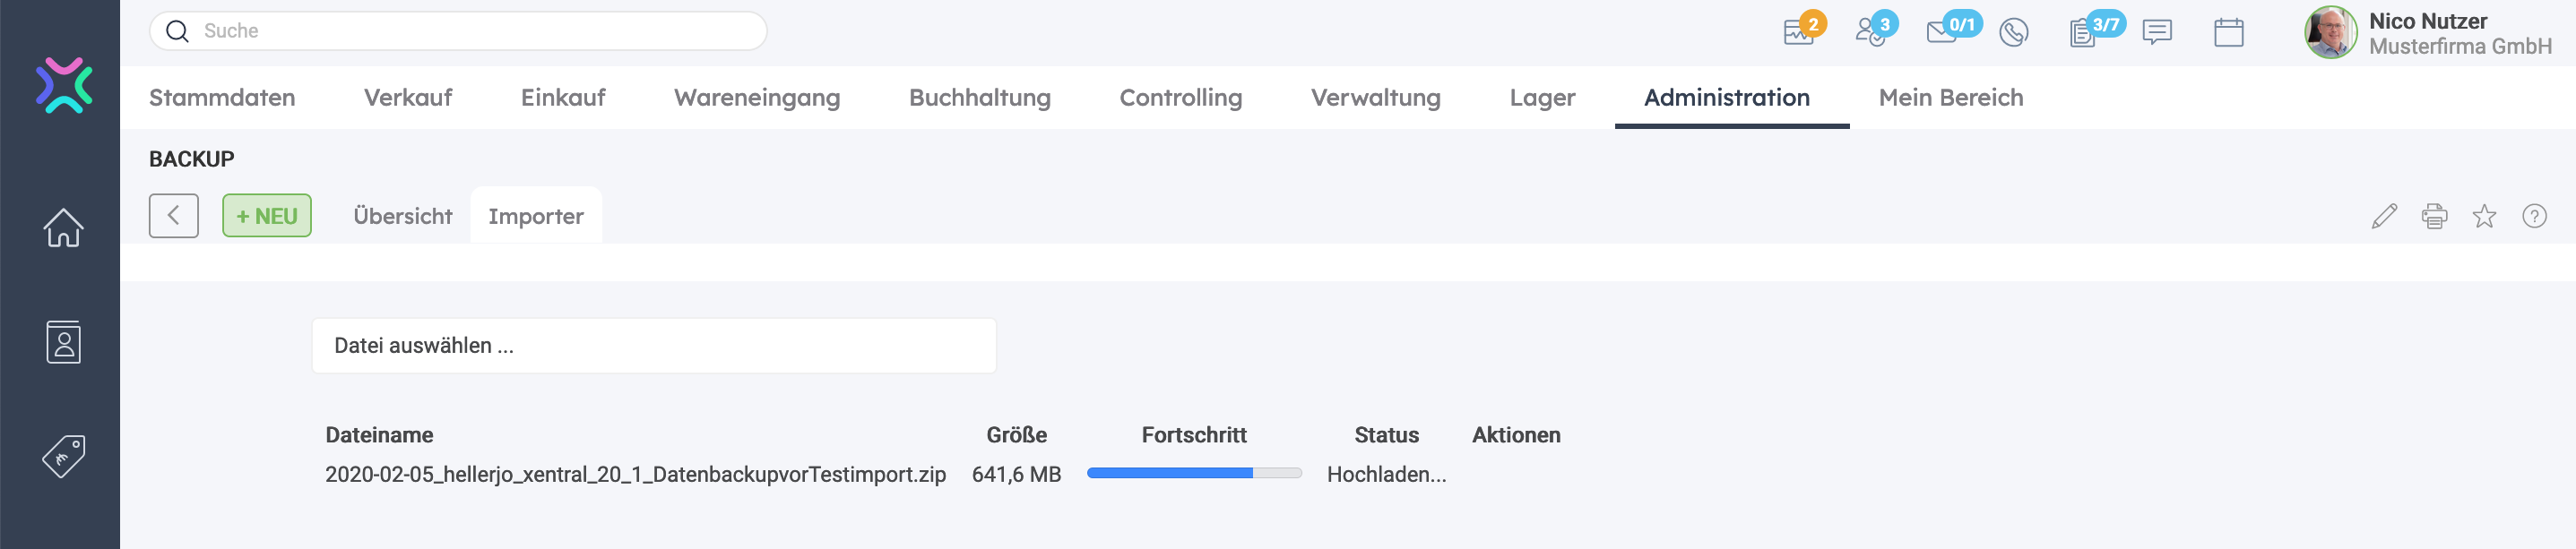Screen dimensions: 2576x549
Task: Click the pencil edit icon
Action: [2384, 216]
